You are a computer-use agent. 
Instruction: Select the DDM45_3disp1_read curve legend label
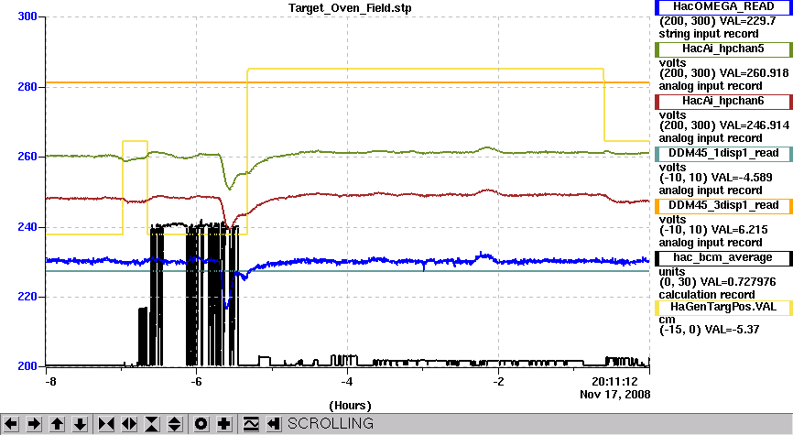[x=723, y=205]
